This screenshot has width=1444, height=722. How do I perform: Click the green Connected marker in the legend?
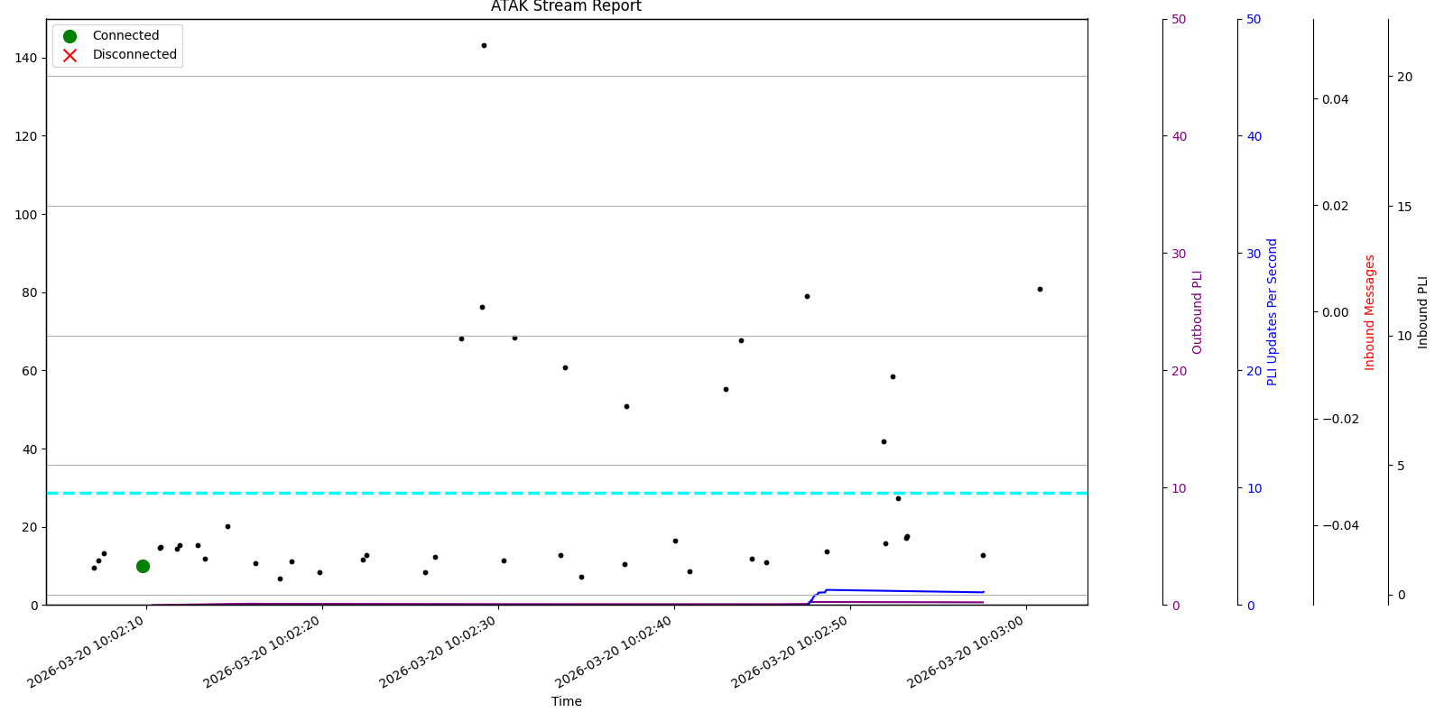(69, 36)
